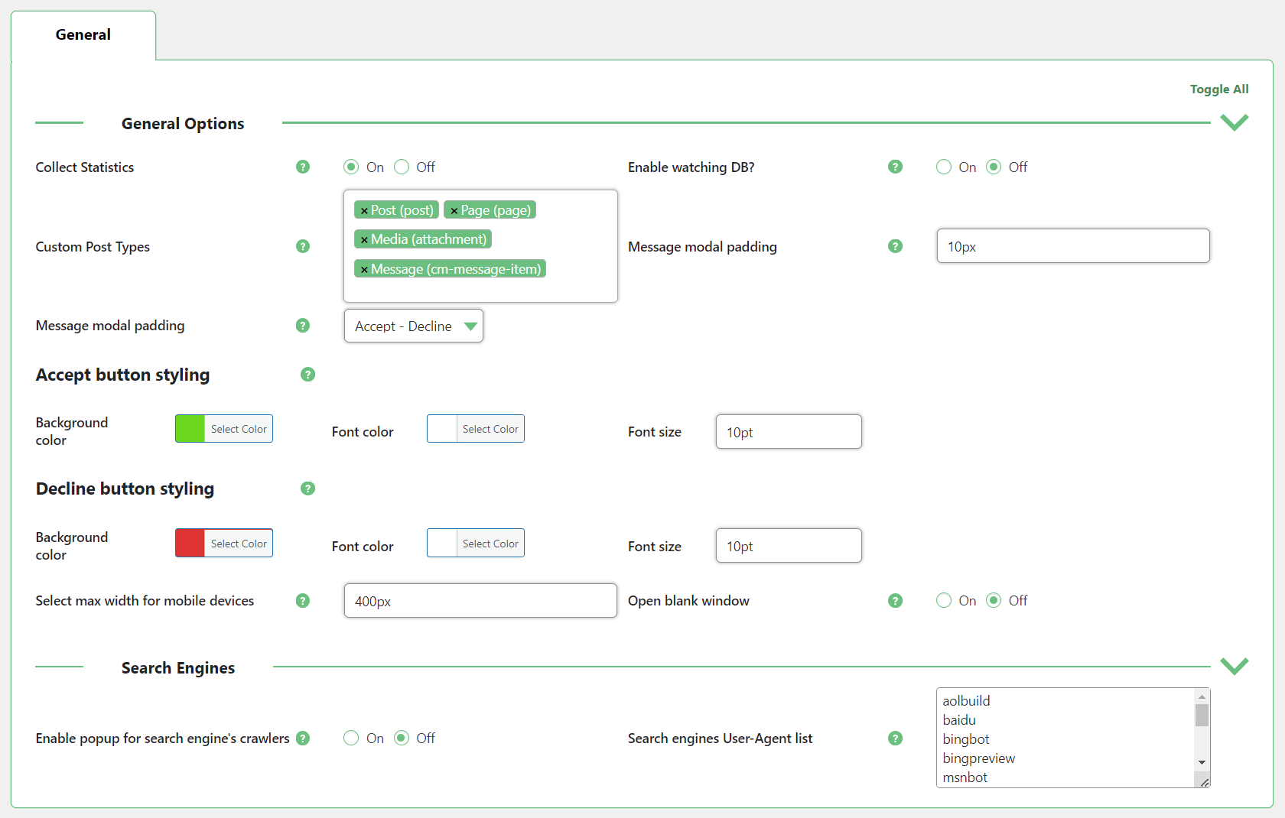The width and height of the screenshot is (1285, 818).
Task: Turn Collect Statistics Off
Action: 402,167
